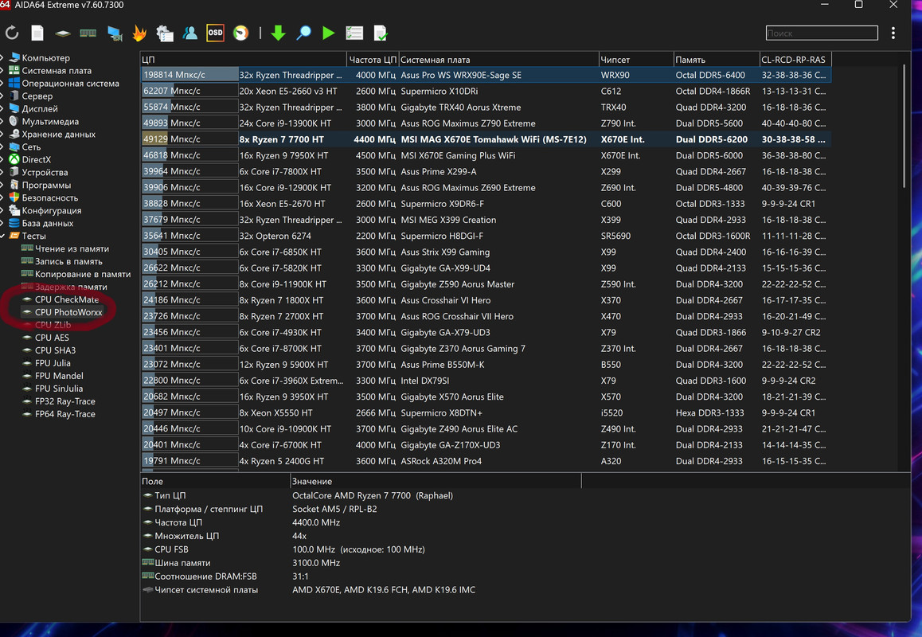
Task: Open Копирование в памяти test
Action: [83, 274]
